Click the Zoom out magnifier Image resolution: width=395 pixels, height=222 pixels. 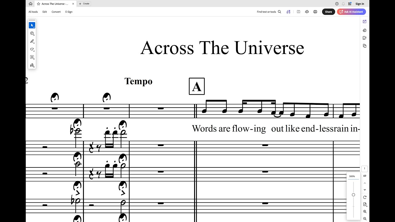click(x=365, y=219)
